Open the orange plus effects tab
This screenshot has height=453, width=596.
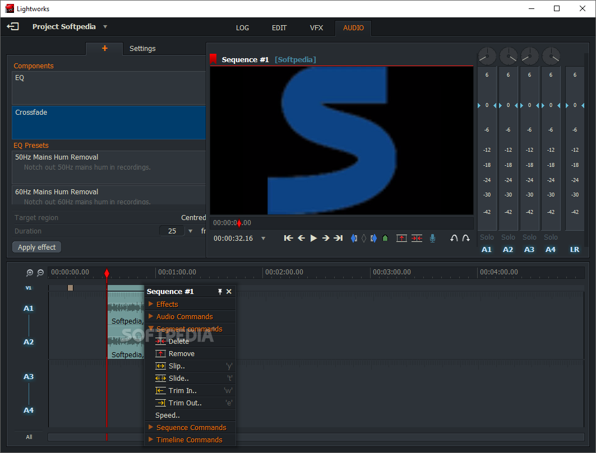104,48
